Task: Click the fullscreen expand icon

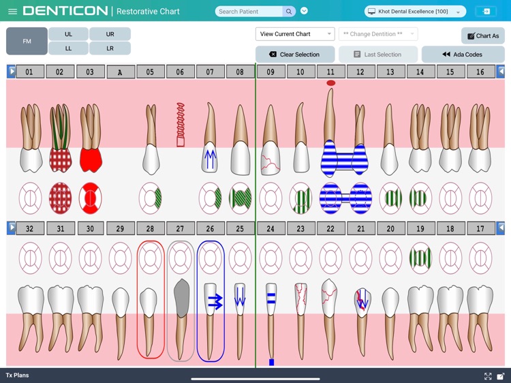Action: pos(488,376)
